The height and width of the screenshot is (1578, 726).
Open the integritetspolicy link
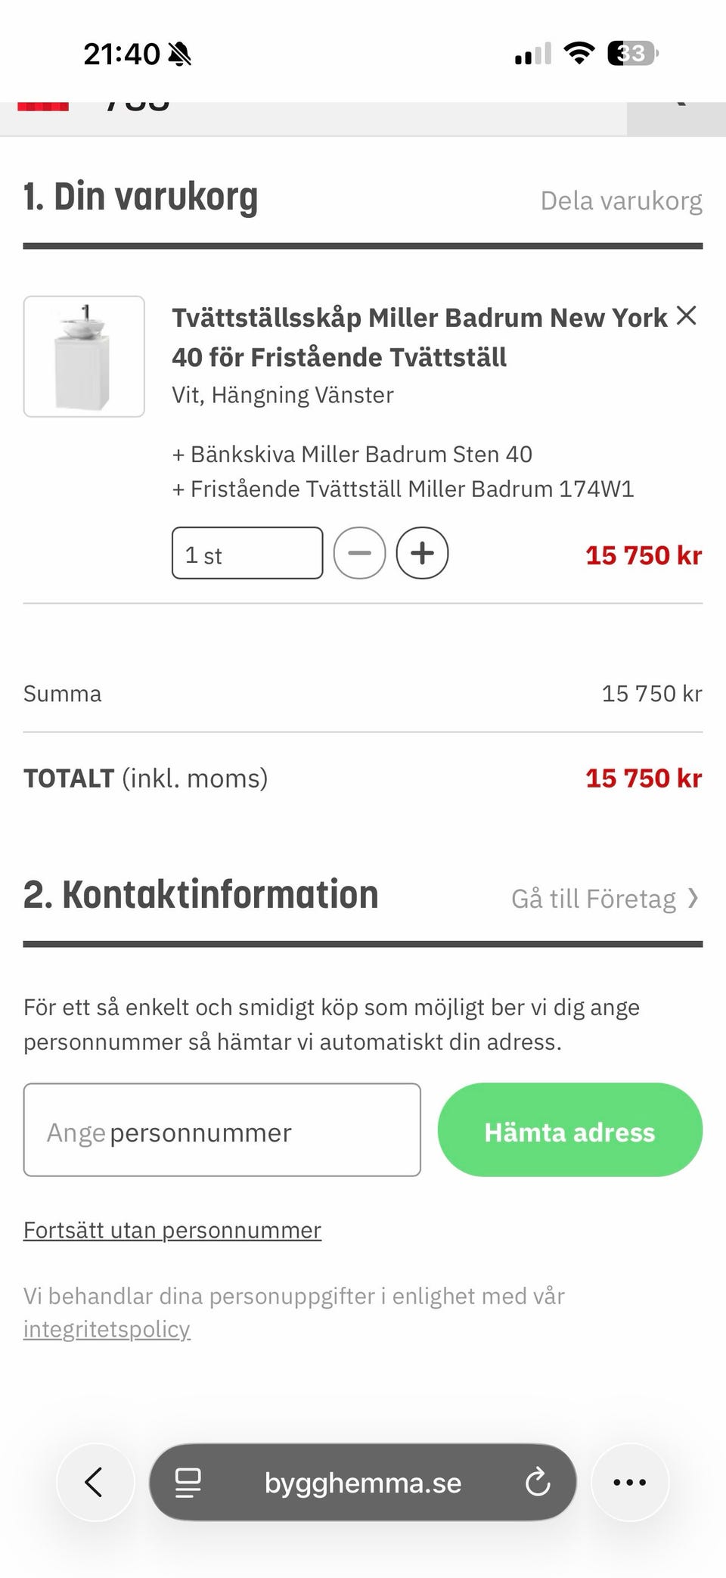coord(107,1329)
